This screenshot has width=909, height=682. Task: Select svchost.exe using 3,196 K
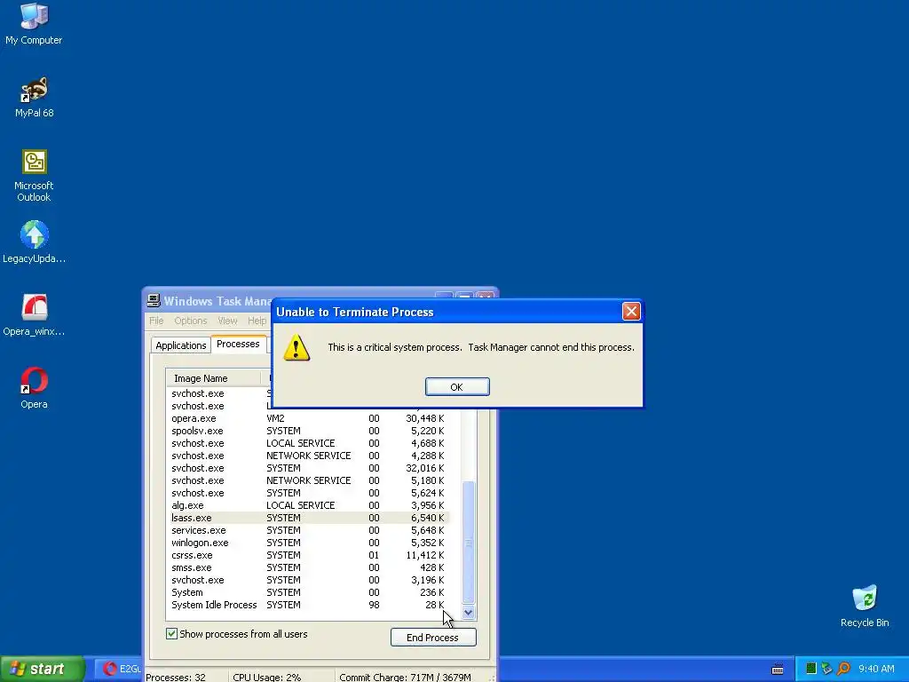coord(310,580)
